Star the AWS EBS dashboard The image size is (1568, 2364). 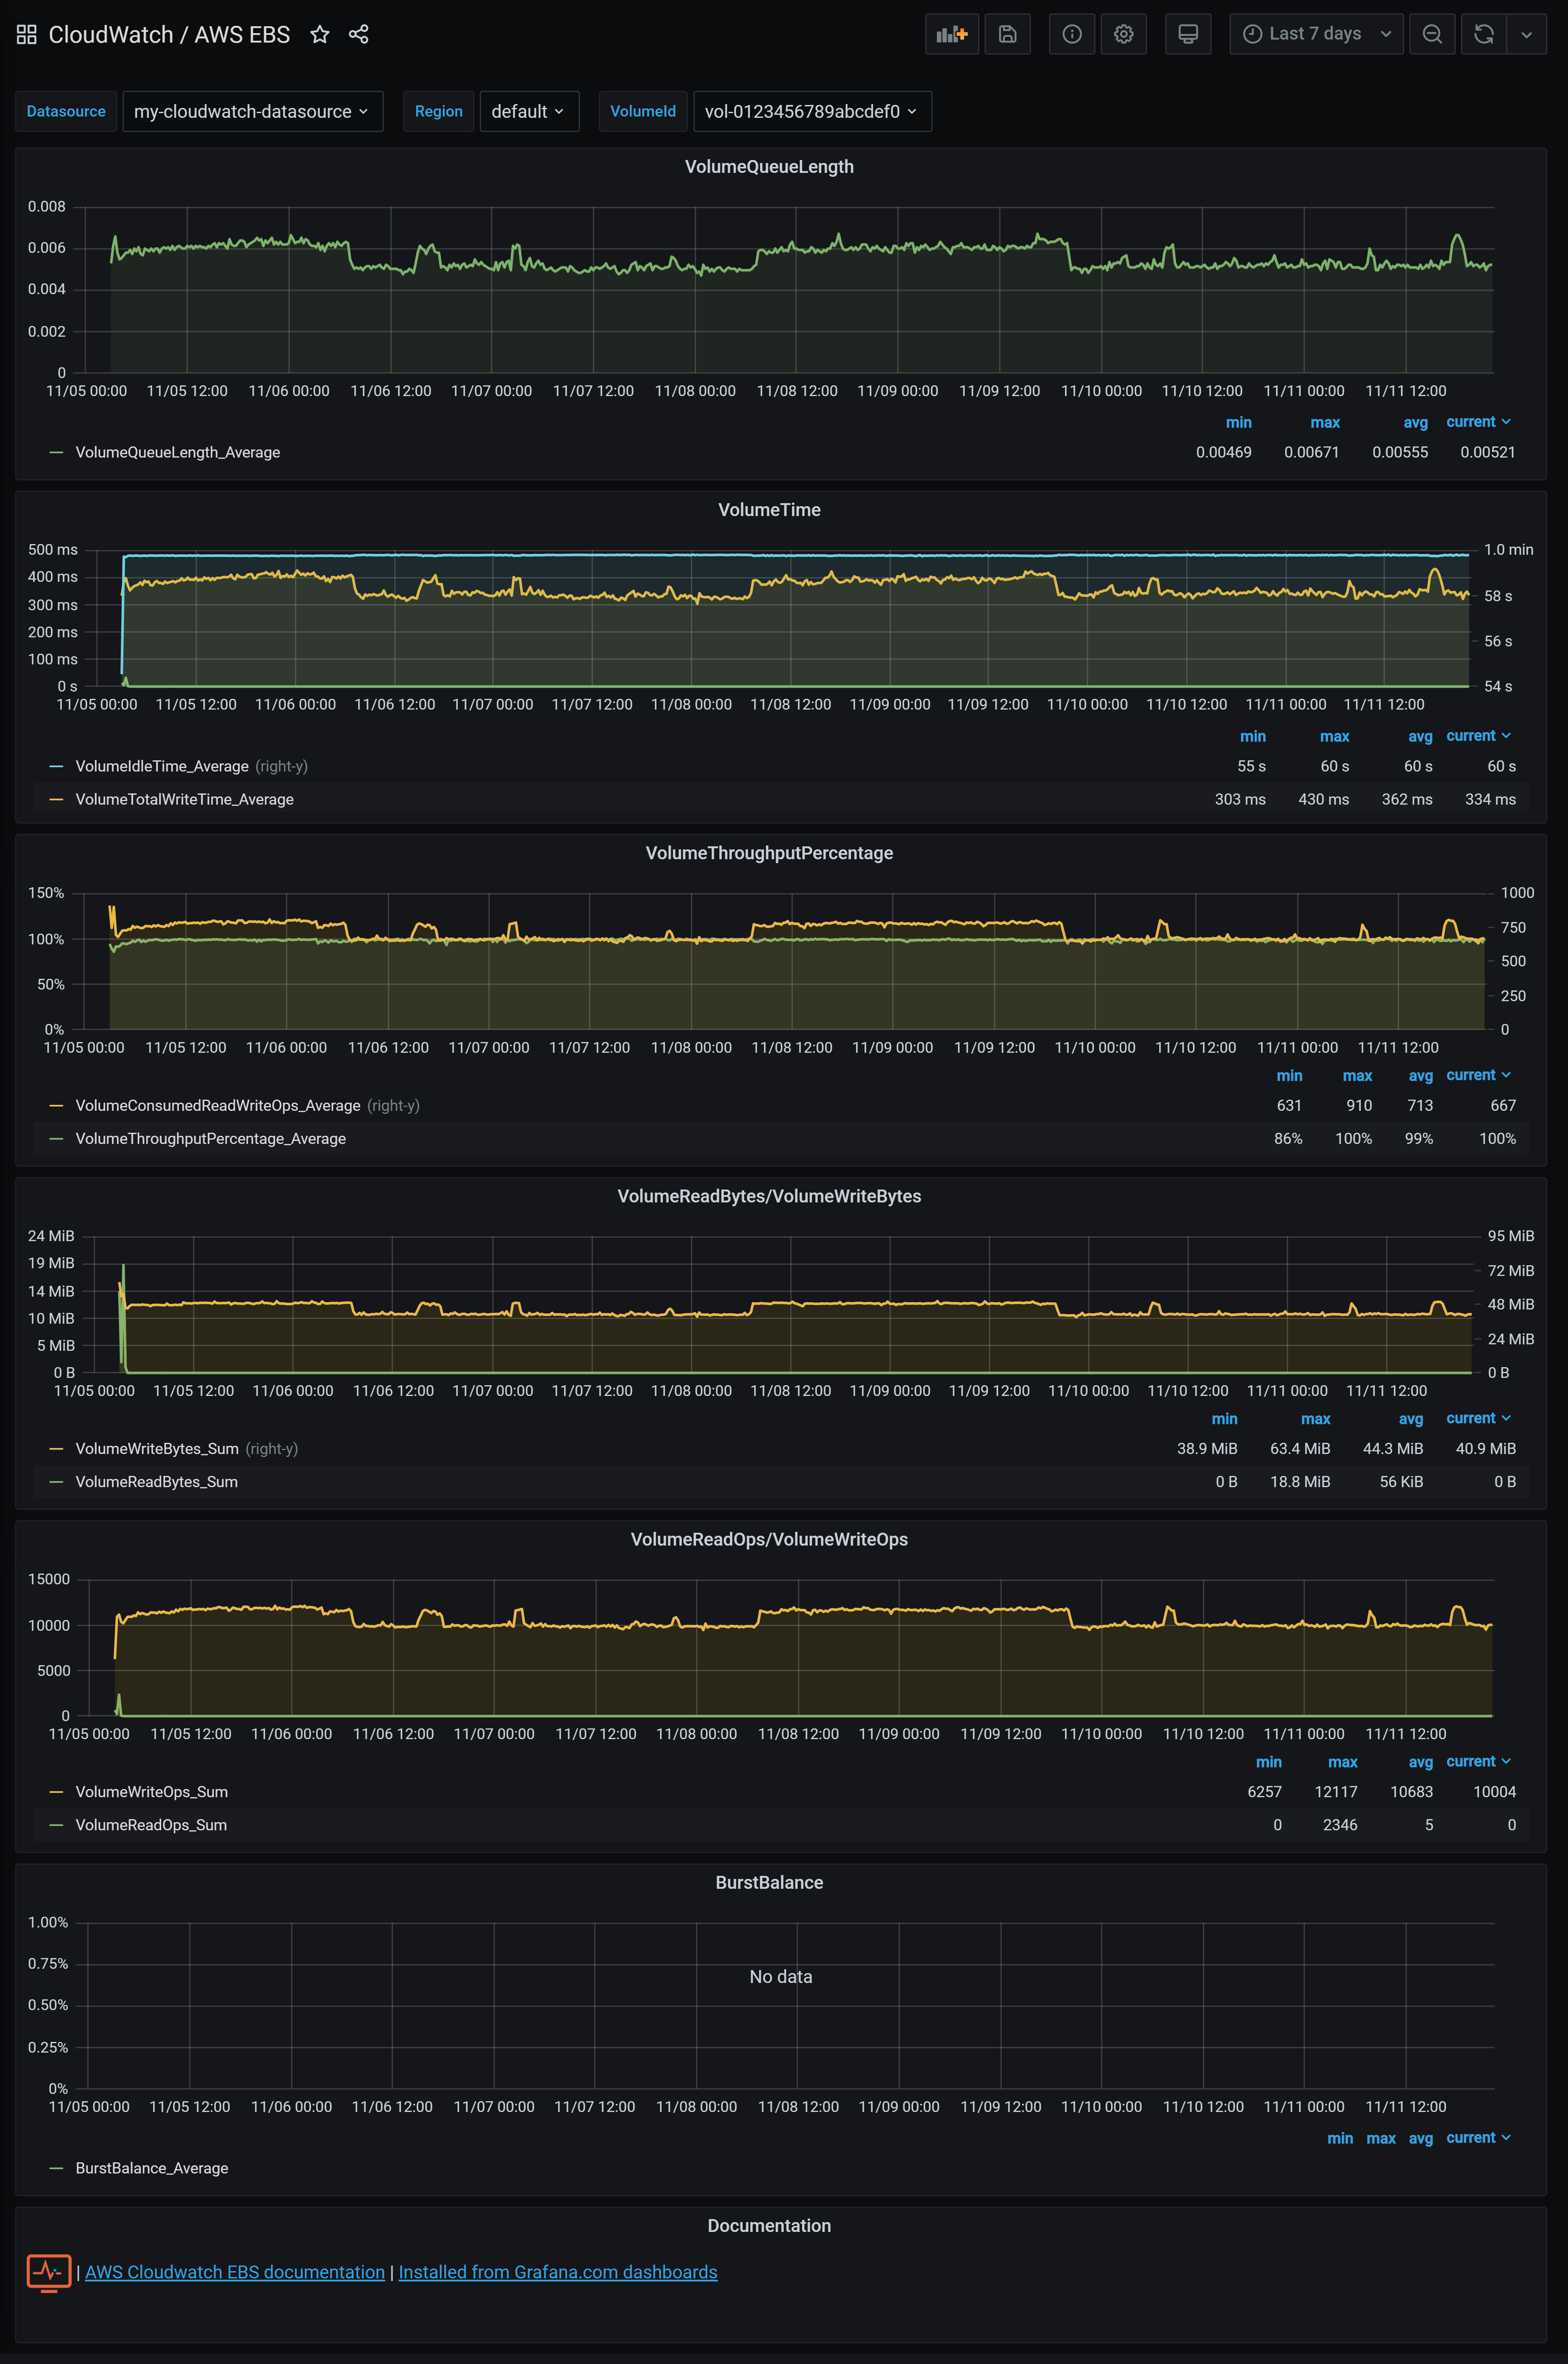point(319,35)
